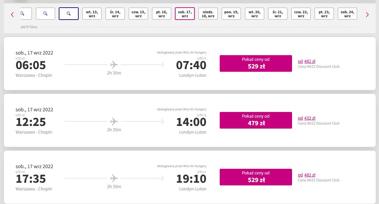Screen dimensions: 379x204
Task: Show prices for the 17:35 flight
Action: pos(256,177)
